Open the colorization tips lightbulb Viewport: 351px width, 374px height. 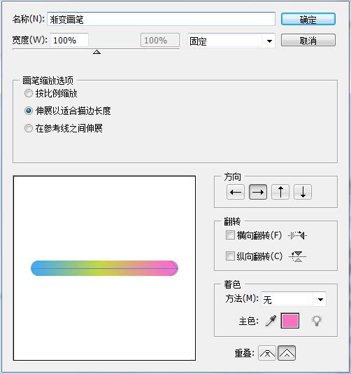click(317, 321)
